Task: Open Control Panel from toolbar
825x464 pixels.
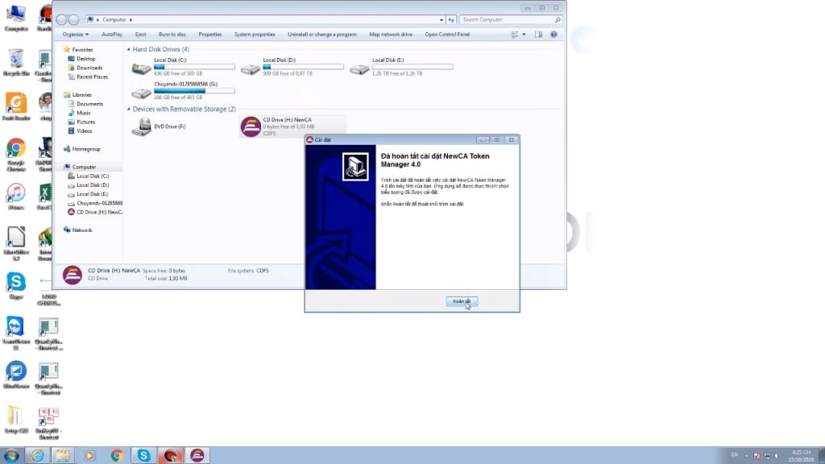Action: click(x=447, y=34)
